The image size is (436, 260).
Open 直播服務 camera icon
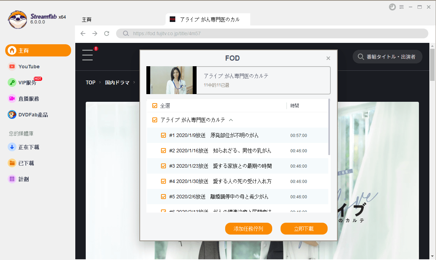pos(12,99)
